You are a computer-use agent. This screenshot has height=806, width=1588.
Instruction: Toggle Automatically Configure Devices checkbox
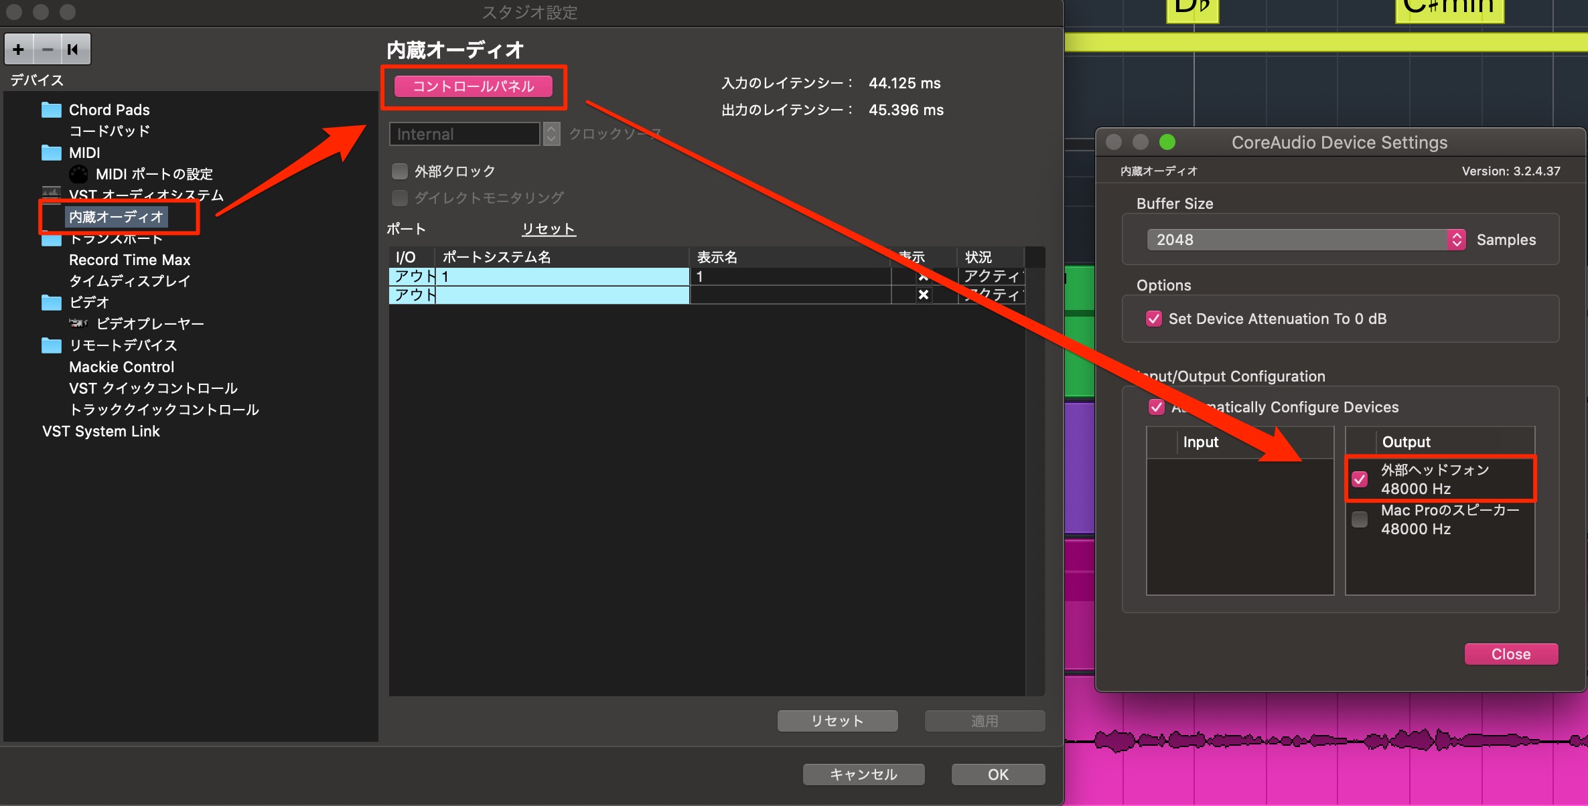1157,407
